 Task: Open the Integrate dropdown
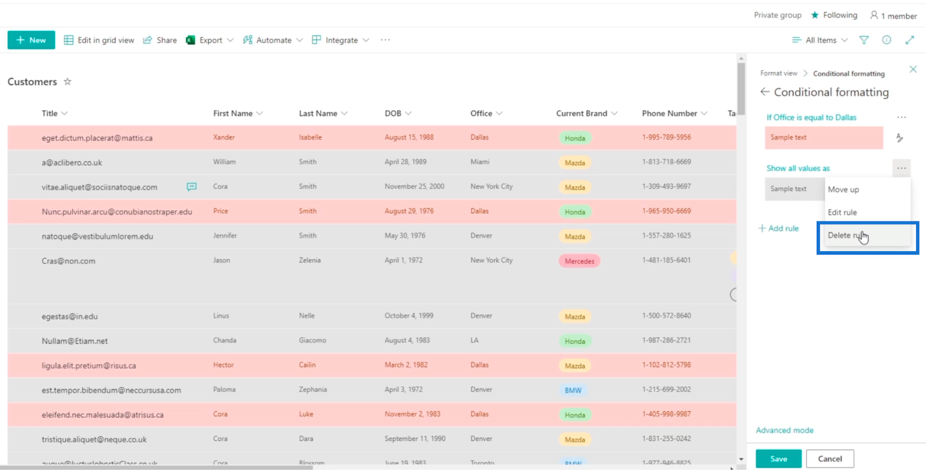coord(340,40)
